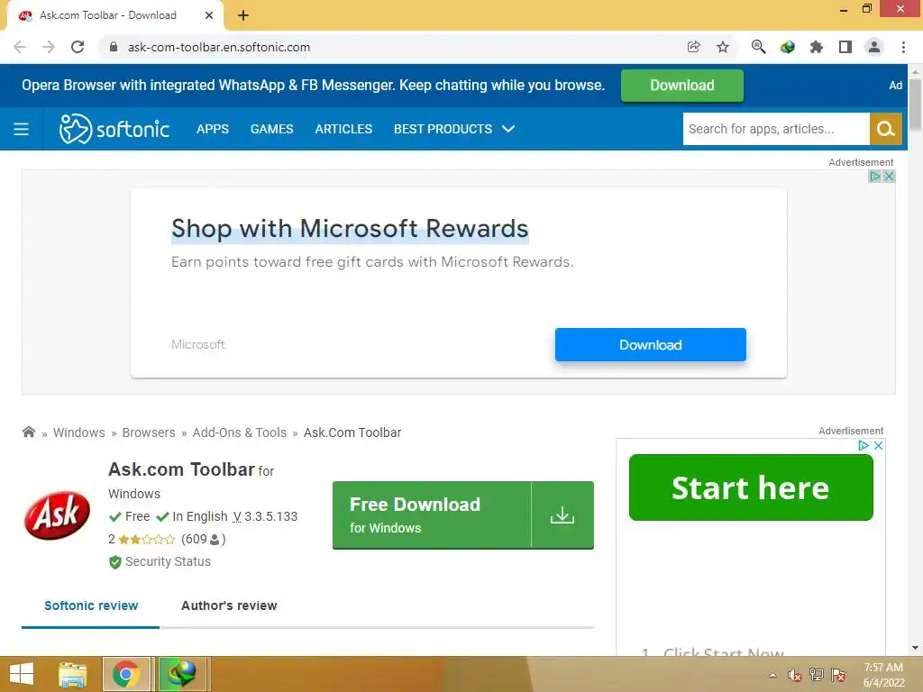This screenshot has width=923, height=692.
Task: Close the Microsoft Rewards banner ad
Action: tap(889, 176)
